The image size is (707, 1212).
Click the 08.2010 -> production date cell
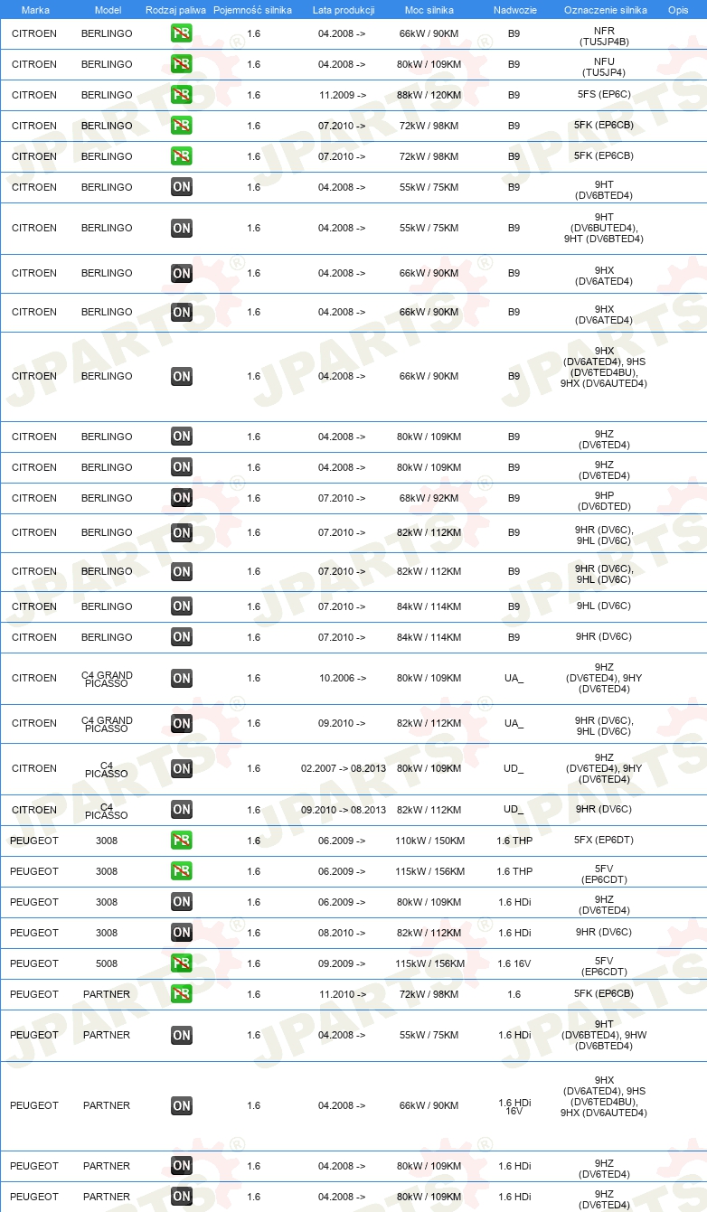342,933
